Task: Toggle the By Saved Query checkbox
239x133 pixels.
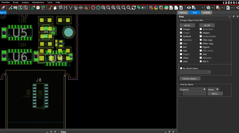Action: click(181, 68)
